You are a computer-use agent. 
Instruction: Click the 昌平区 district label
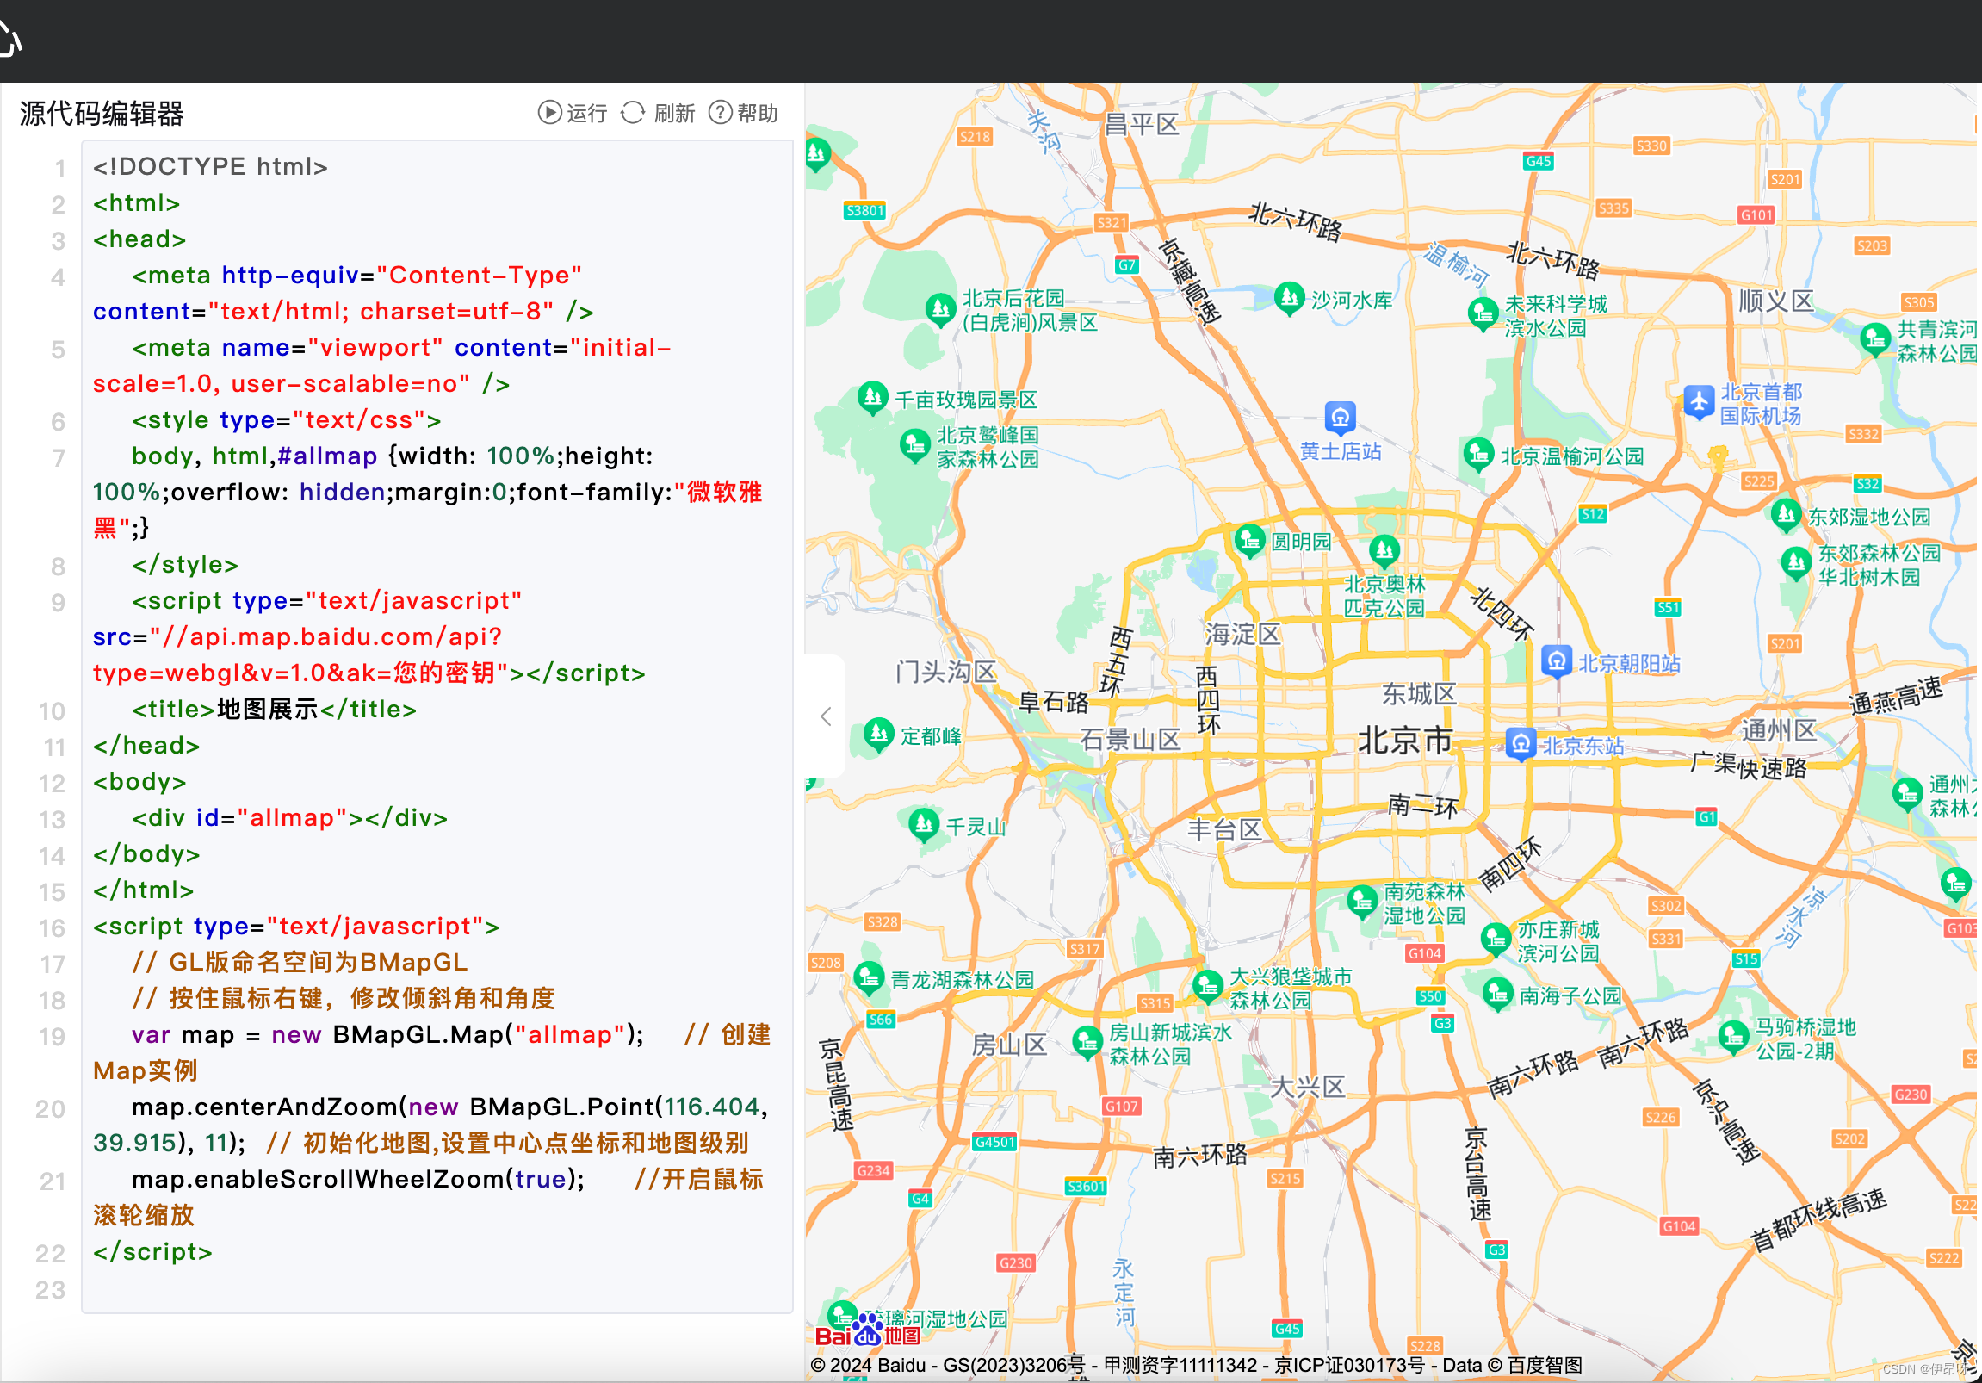tap(1142, 124)
